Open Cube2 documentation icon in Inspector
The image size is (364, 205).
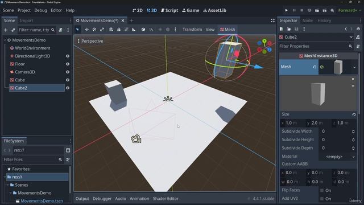coord(358,37)
